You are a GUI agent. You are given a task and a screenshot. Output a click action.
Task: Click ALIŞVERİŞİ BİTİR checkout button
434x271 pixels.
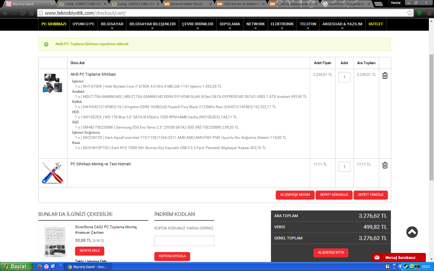[x=331, y=253]
